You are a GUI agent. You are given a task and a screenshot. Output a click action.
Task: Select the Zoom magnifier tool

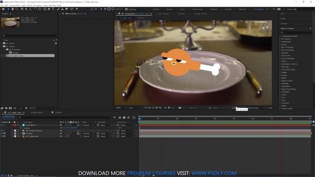click(17, 9)
